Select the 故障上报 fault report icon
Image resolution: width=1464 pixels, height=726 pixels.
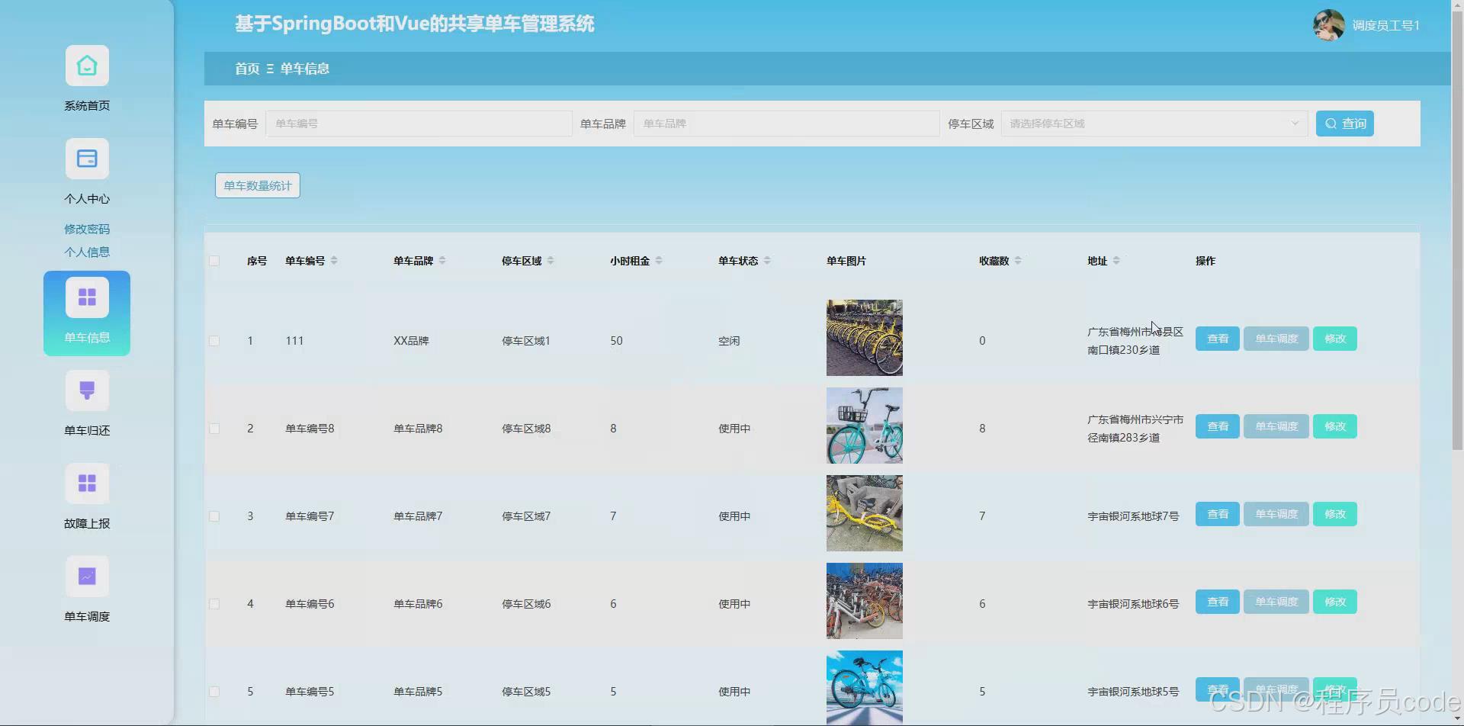click(86, 483)
